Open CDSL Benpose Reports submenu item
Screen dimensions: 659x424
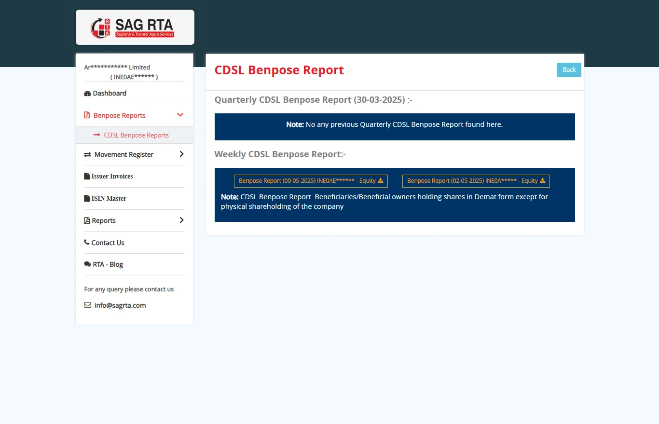coord(136,136)
